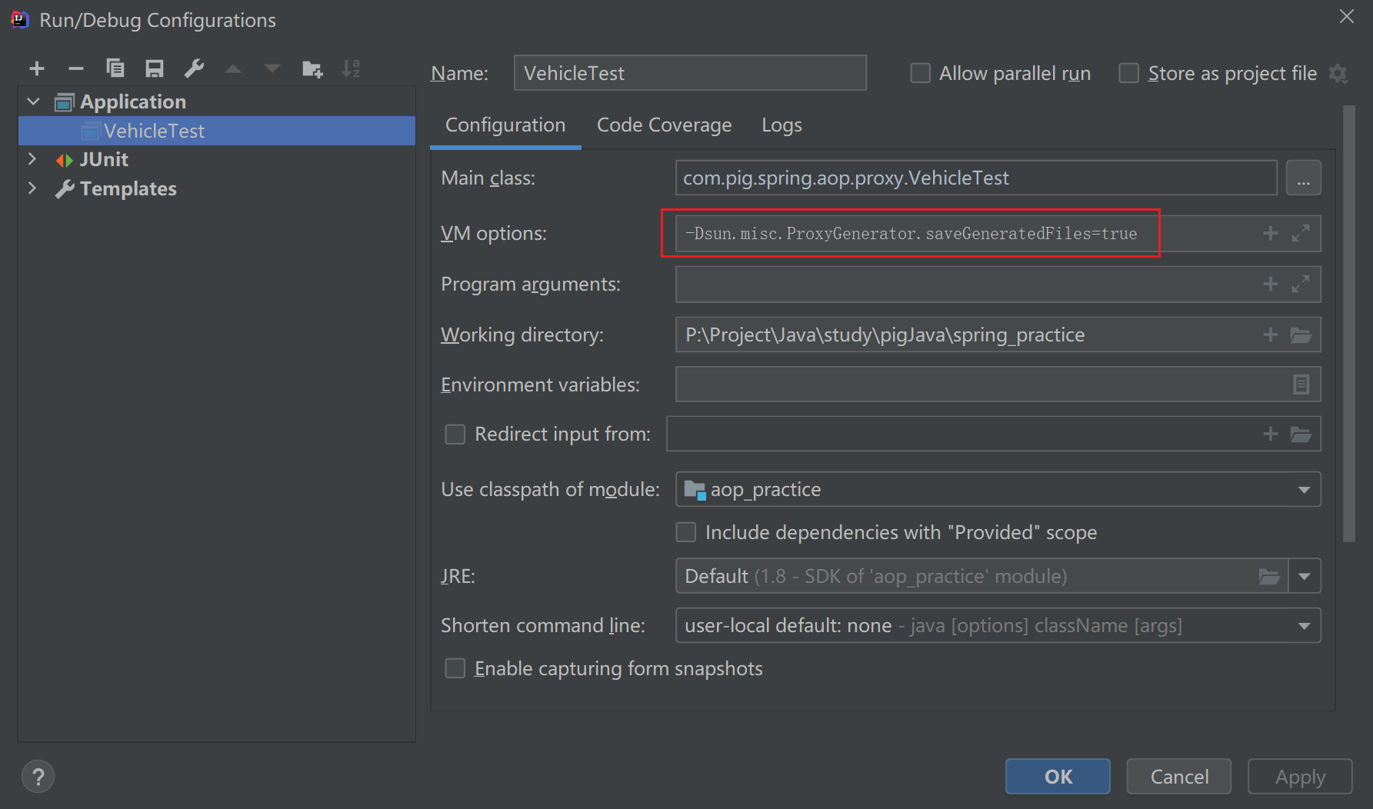Enable Include dependencies with Provided scope
1373x809 pixels.
click(685, 532)
